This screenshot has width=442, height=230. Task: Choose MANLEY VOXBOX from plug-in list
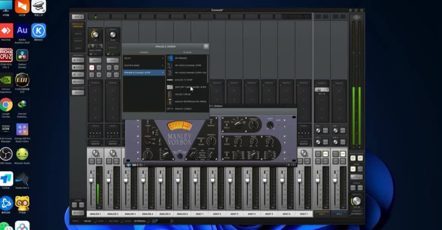pyautogui.click(x=183, y=109)
